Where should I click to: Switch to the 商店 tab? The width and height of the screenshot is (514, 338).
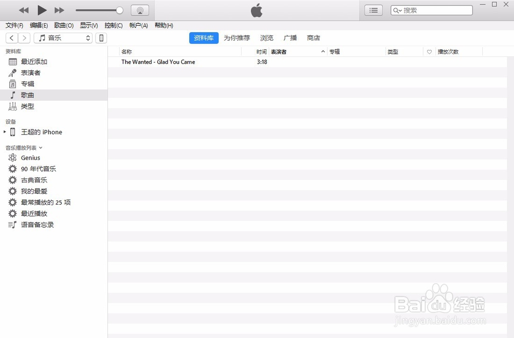(x=314, y=37)
